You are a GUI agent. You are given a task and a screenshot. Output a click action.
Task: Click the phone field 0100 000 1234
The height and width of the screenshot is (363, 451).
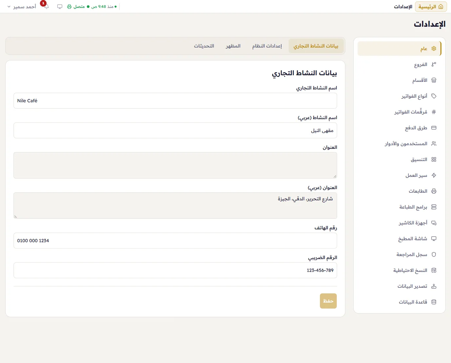coord(175,241)
